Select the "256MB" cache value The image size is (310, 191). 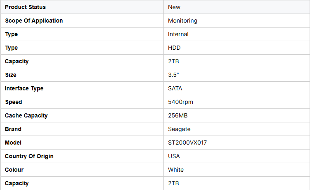click(x=178, y=115)
